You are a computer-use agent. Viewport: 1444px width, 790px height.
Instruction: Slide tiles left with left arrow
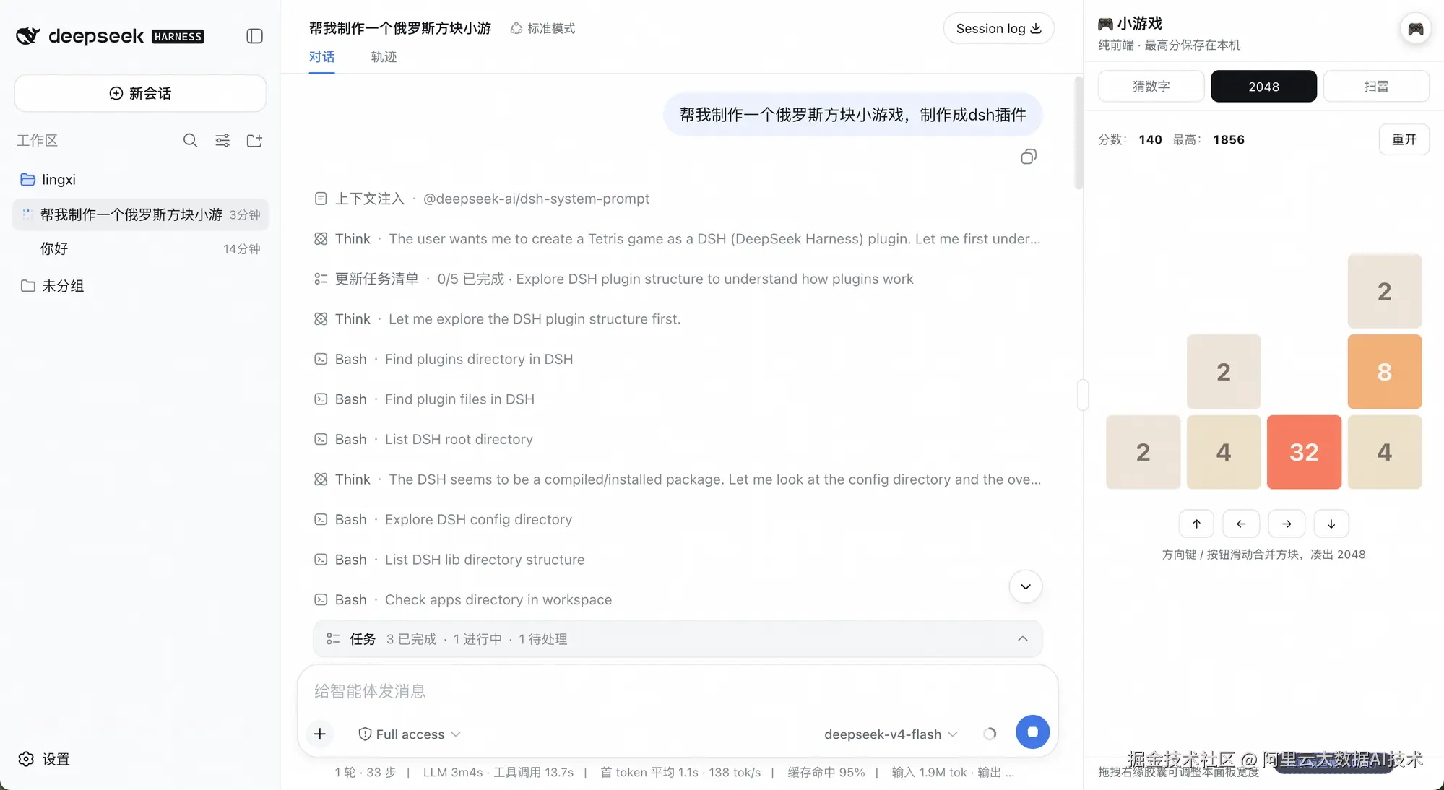point(1241,524)
